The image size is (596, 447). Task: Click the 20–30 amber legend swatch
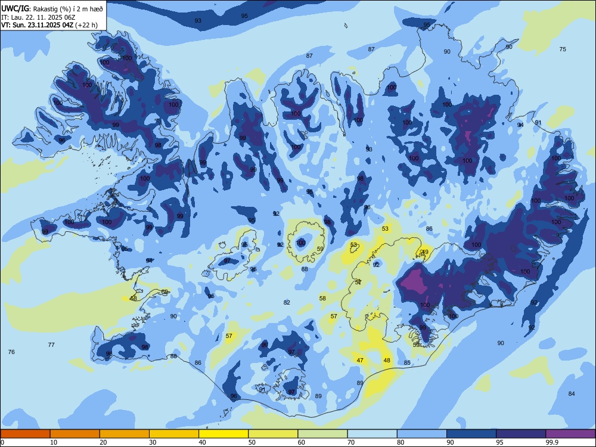tap(125, 434)
